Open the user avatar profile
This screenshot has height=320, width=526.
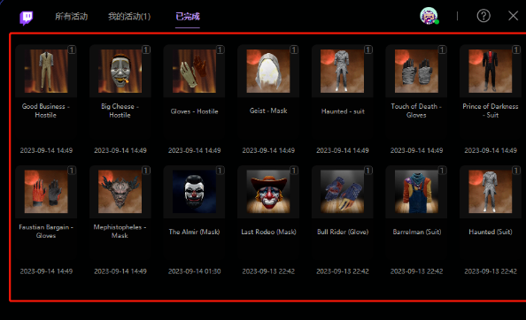[429, 16]
